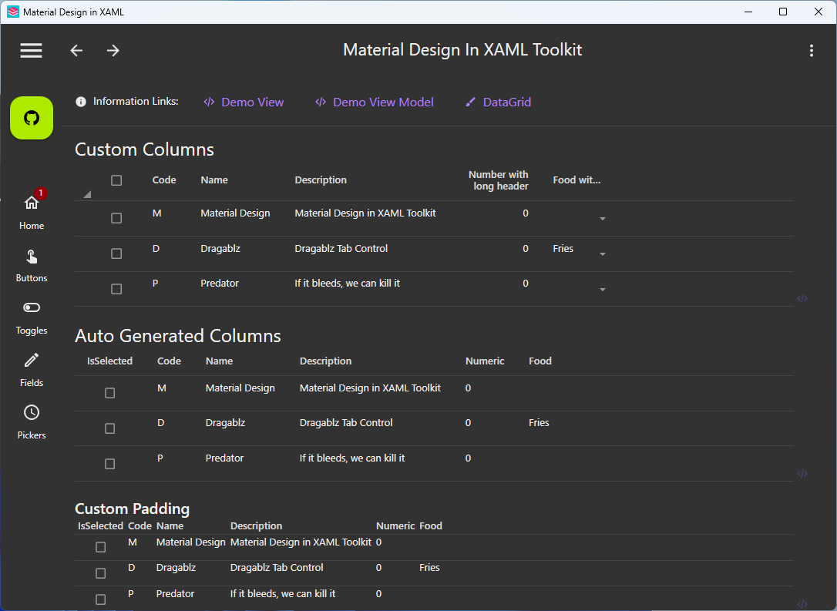Click Dragablz name cell in Custom Padding
The image size is (837, 611).
[176, 567]
